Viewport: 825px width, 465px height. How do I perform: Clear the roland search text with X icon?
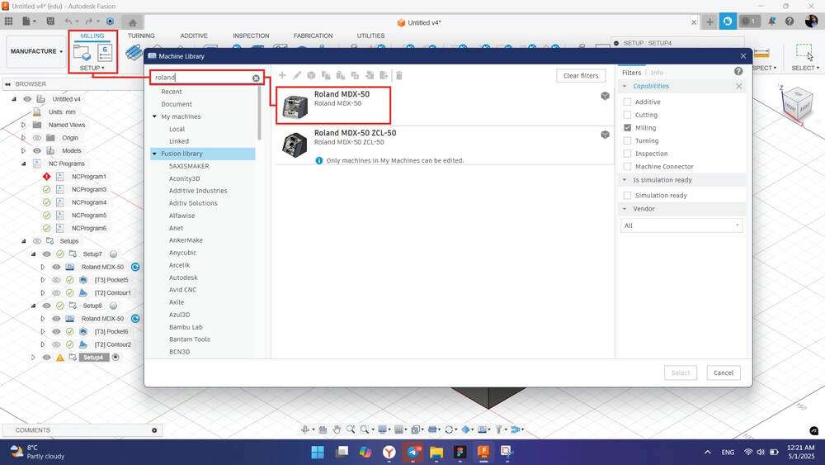[x=256, y=78]
